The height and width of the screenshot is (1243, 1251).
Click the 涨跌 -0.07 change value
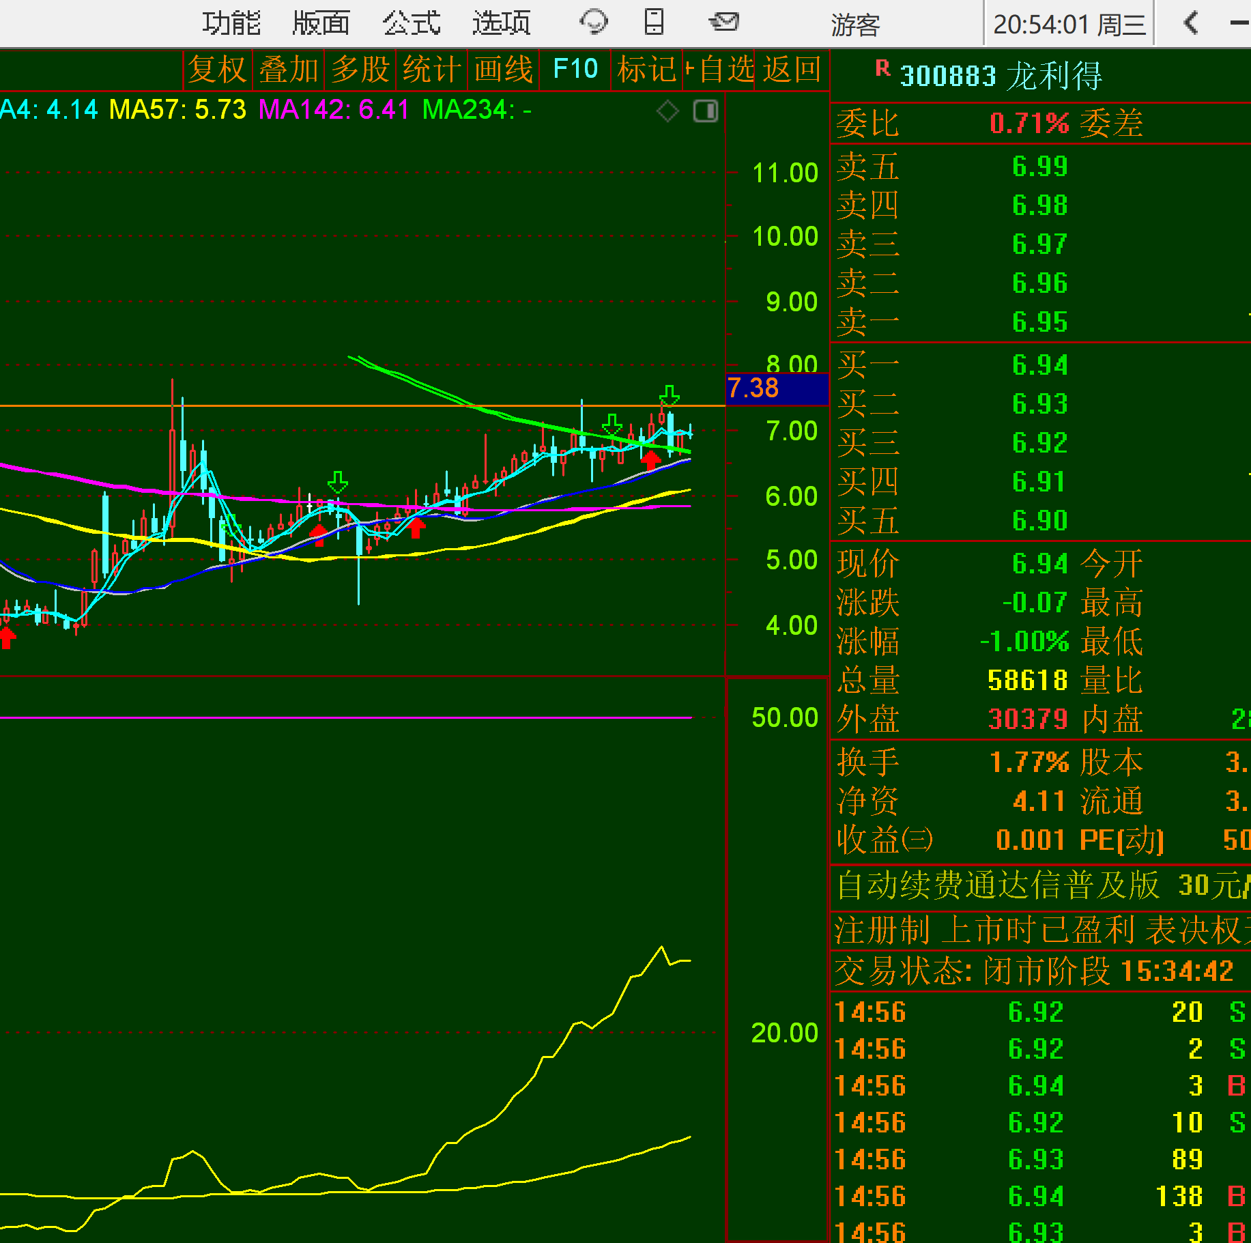pos(1035,603)
